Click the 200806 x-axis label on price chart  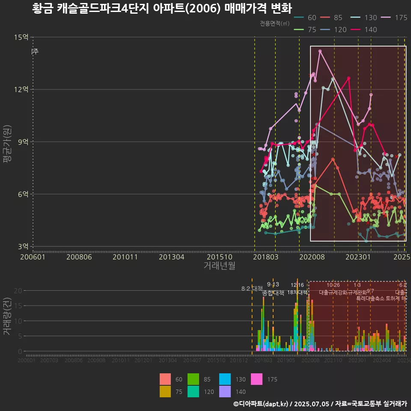[x=79, y=257]
